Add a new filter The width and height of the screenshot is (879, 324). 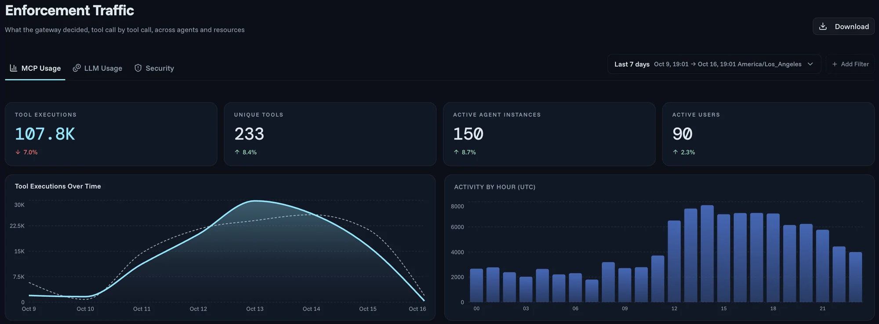[850, 64]
